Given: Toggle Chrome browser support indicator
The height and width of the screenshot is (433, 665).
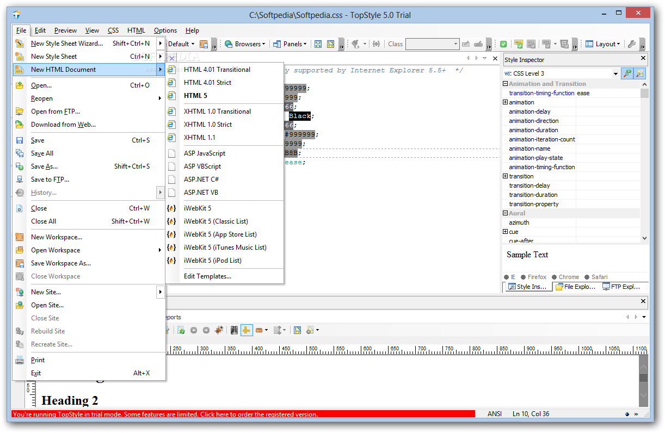Looking at the screenshot, I should 565,277.
